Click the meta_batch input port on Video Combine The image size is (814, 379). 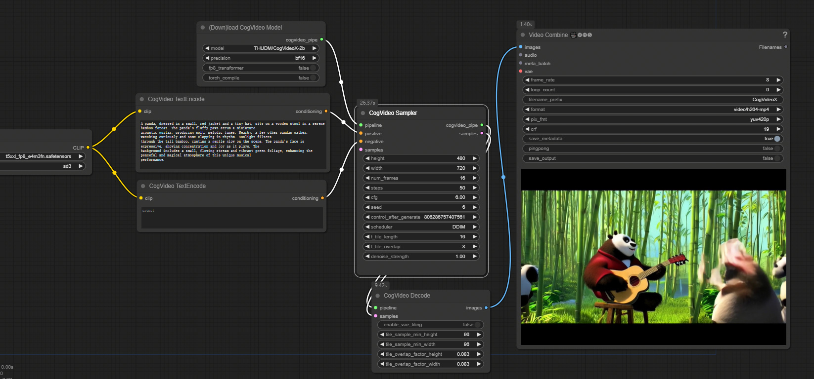[x=521, y=63]
